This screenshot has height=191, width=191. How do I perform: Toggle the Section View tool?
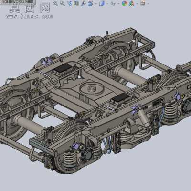coord(76,3)
